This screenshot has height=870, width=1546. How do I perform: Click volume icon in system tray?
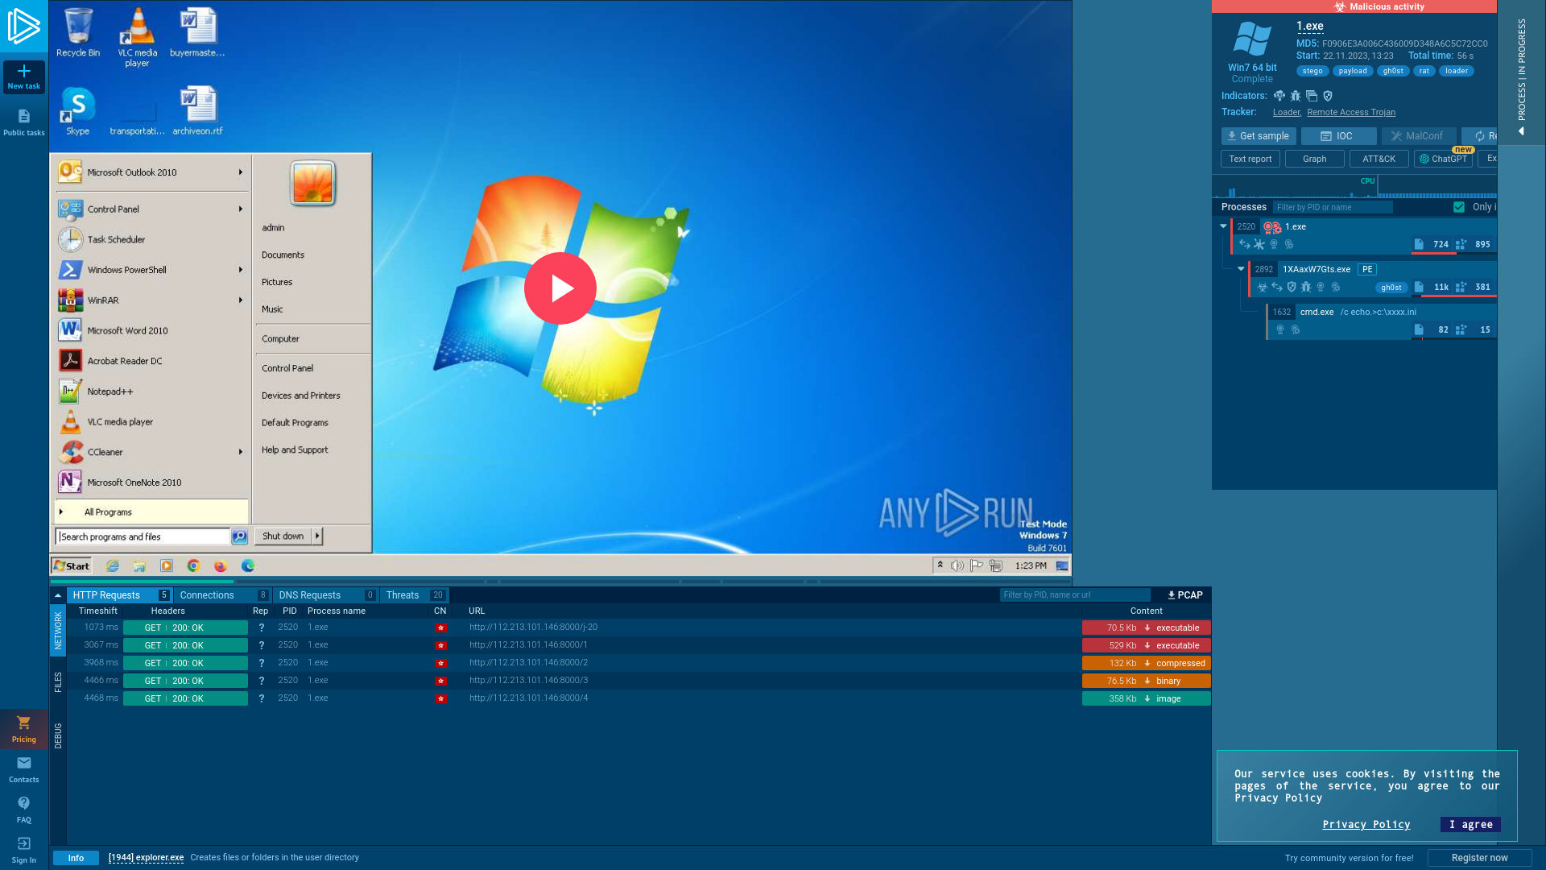pos(957,565)
